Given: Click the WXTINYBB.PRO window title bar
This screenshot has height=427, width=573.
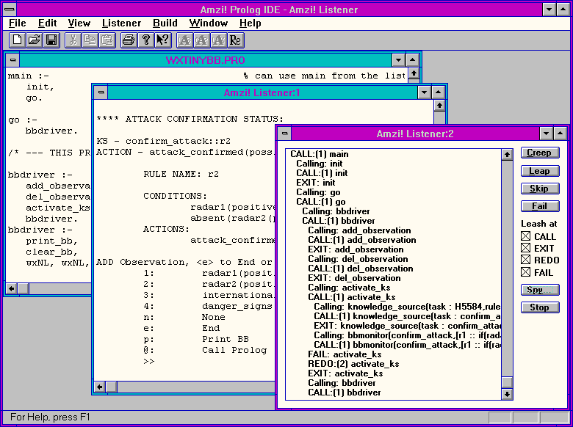Looking at the screenshot, I should (x=206, y=60).
